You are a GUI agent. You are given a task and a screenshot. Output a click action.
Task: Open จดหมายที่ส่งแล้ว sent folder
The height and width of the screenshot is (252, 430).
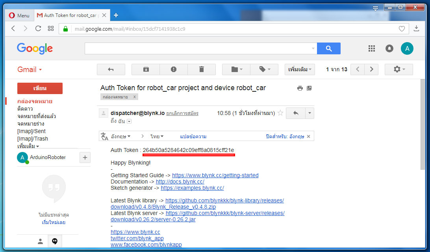point(37,116)
